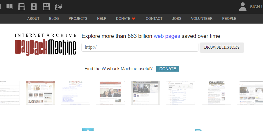
Task: Open the Volunteer page
Action: pyautogui.click(x=202, y=19)
